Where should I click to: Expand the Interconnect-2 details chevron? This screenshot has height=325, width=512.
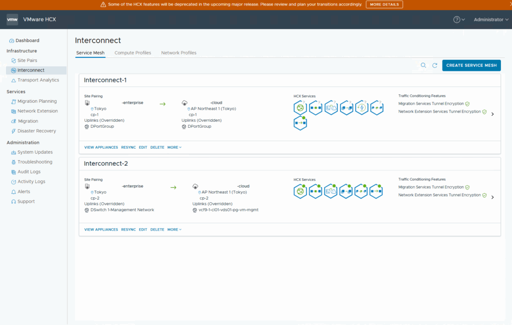(x=492, y=197)
